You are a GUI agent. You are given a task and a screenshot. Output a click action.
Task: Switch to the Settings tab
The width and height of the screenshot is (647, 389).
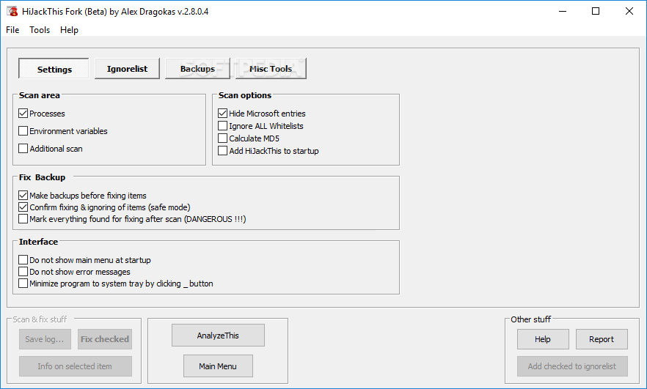click(x=54, y=69)
